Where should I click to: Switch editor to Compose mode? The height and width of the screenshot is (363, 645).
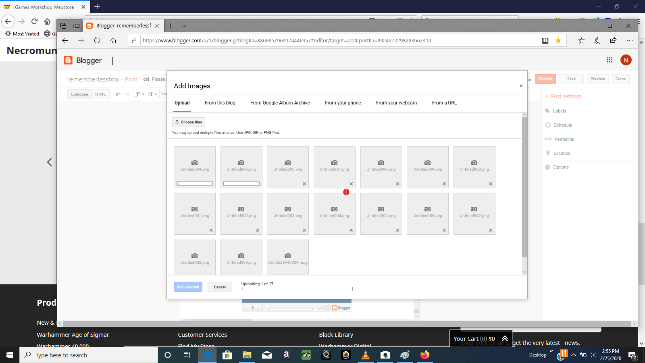point(79,94)
